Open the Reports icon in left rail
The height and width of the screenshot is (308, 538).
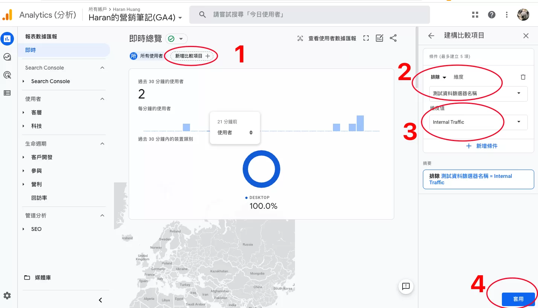click(7, 38)
